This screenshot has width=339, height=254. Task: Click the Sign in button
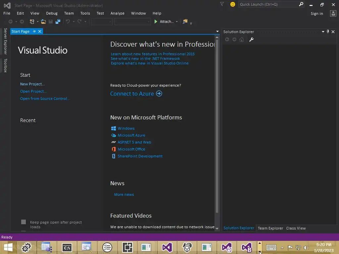pyautogui.click(x=317, y=13)
